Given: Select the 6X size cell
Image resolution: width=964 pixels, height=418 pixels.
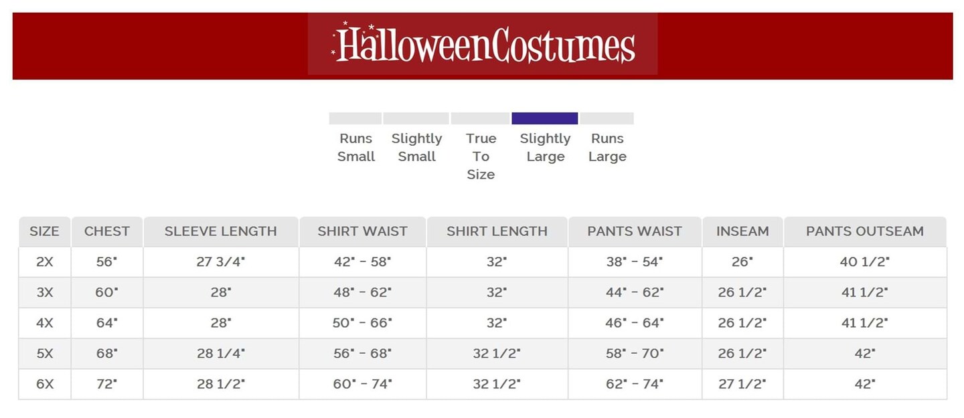Looking at the screenshot, I should [44, 384].
